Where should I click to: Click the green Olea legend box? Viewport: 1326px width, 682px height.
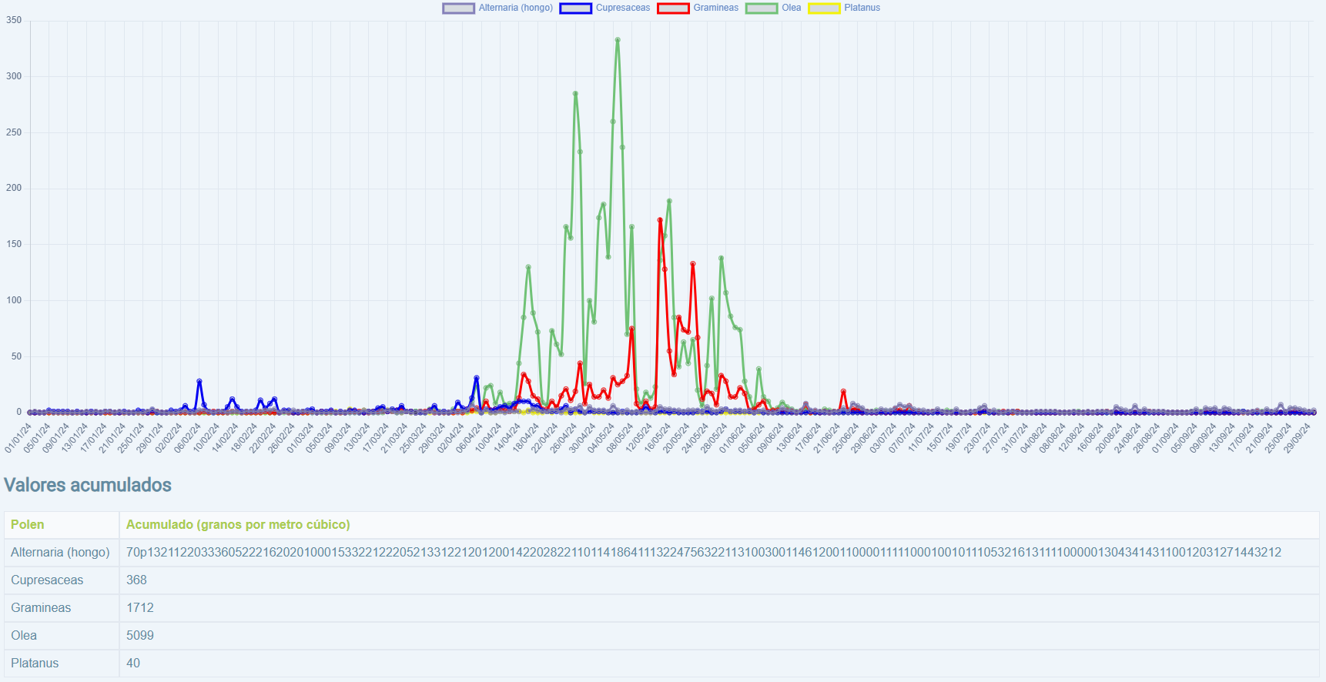click(762, 8)
